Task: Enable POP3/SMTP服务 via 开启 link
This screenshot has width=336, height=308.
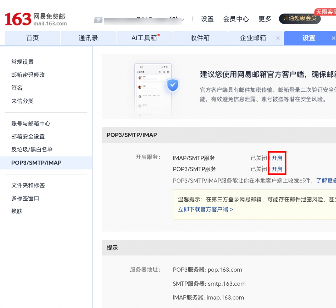Action: point(277,169)
